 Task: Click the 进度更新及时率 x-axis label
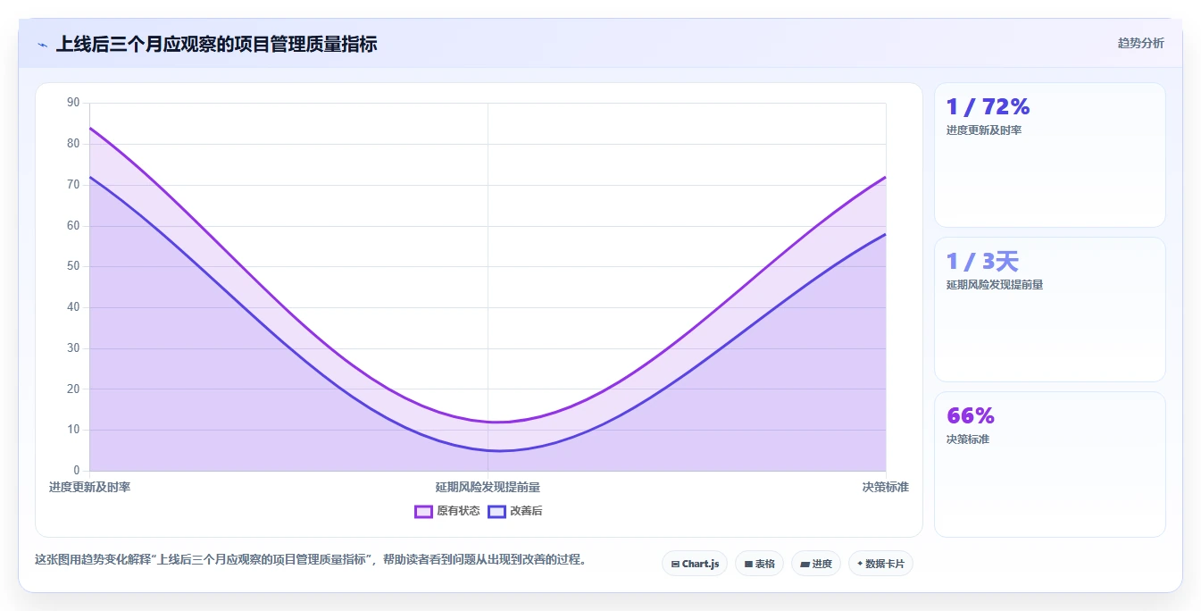coord(89,487)
